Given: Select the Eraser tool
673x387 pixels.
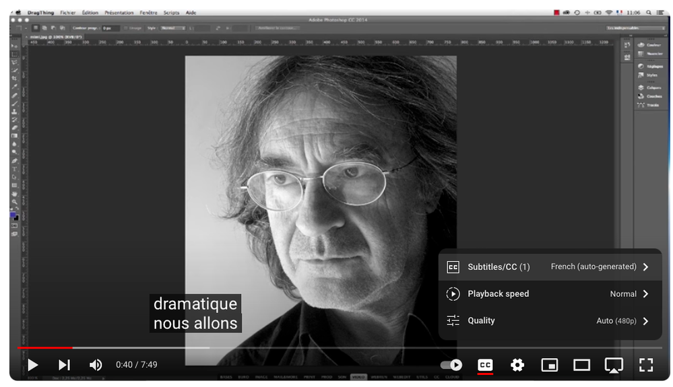Looking at the screenshot, I should [15, 128].
